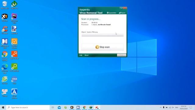The image size is (195, 110).
Task: Click the "no threats found" text
Action: coord(104,24)
